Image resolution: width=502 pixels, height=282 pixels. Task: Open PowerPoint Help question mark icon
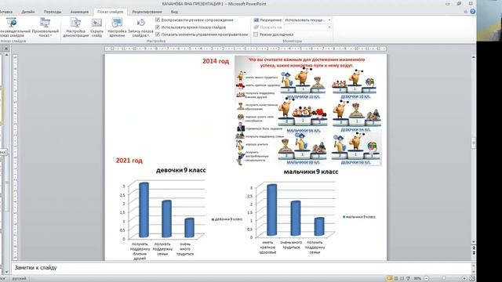point(472,12)
